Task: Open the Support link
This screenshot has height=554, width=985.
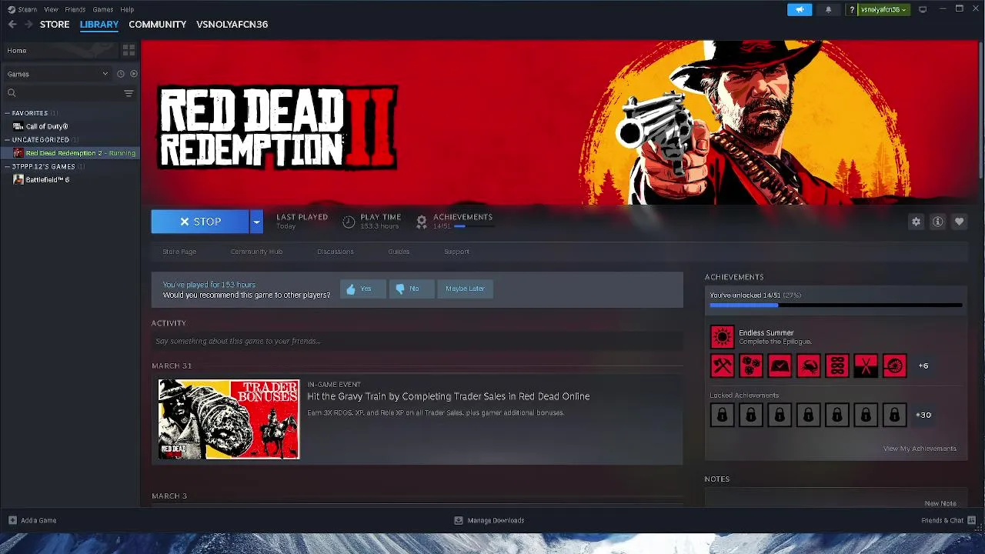Action: tap(456, 252)
